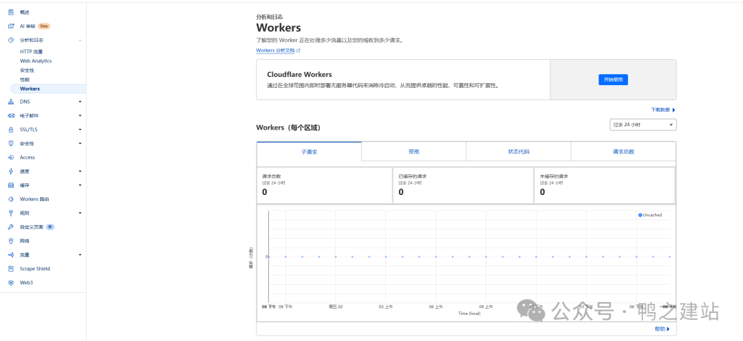Switch to the 状态代码 tab

(x=519, y=152)
